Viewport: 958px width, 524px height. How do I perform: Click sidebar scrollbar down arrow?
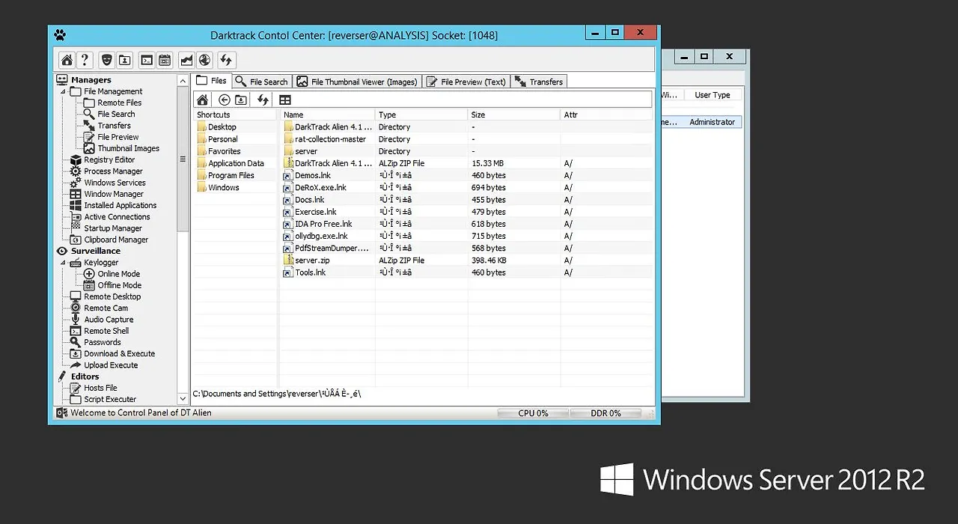pos(183,399)
